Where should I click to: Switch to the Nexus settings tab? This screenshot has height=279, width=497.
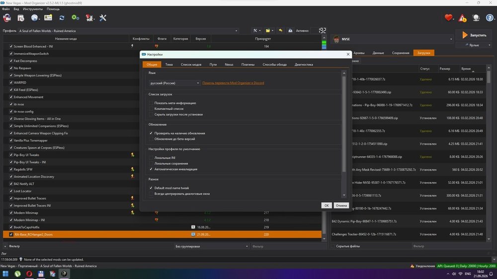pyautogui.click(x=229, y=64)
